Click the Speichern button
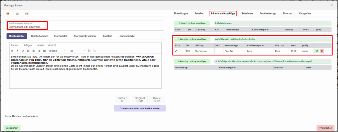Image resolution: width=338 pixels, height=132 pixels. pos(12,128)
